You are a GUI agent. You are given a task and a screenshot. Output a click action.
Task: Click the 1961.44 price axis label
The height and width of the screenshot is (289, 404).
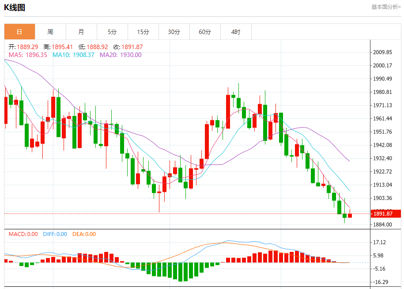[x=383, y=118]
